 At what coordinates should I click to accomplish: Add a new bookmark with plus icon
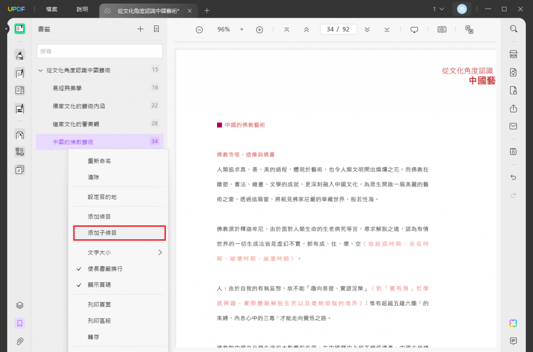(141, 29)
